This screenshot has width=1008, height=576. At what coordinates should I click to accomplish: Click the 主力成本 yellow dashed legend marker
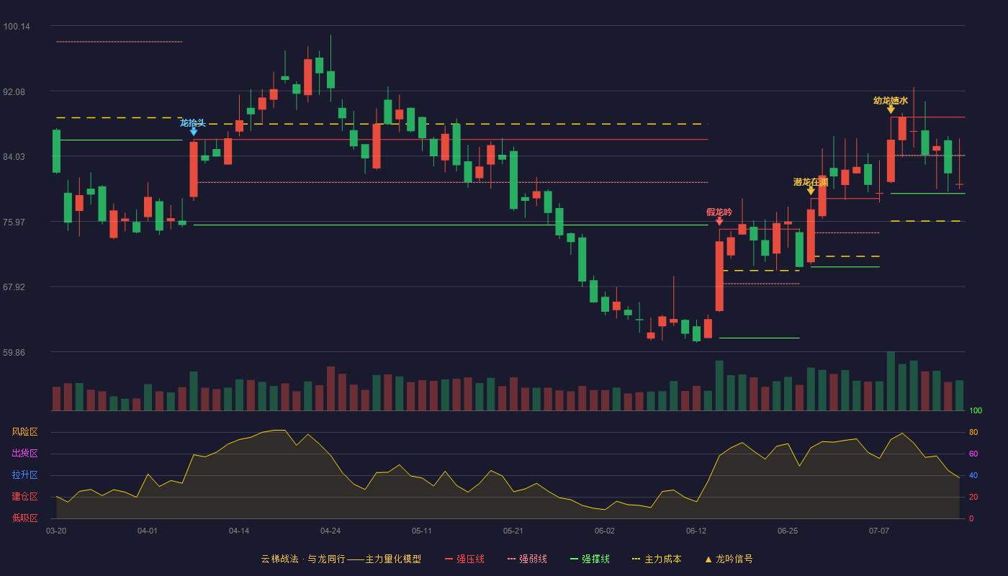point(636,559)
